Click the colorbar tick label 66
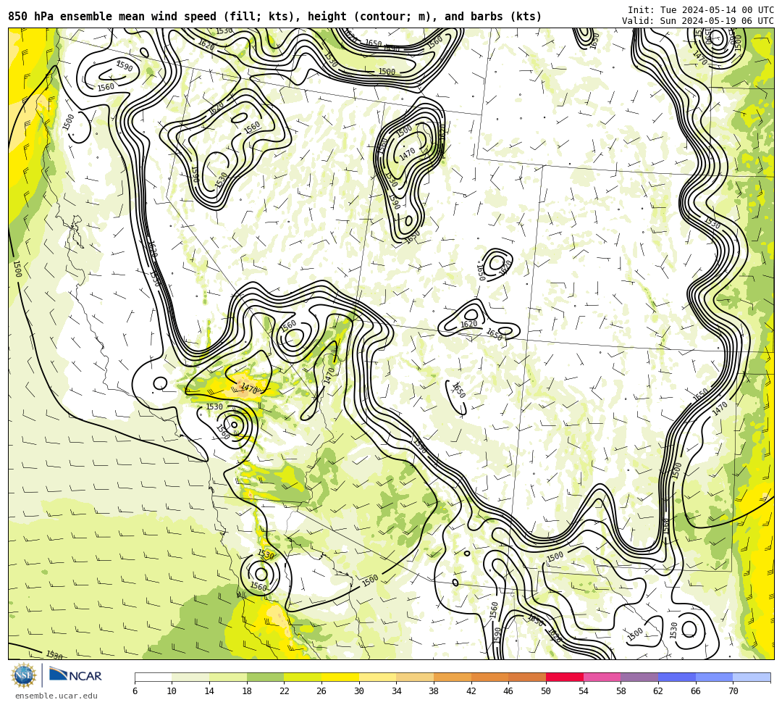This screenshot has height=705, width=782. 696,691
